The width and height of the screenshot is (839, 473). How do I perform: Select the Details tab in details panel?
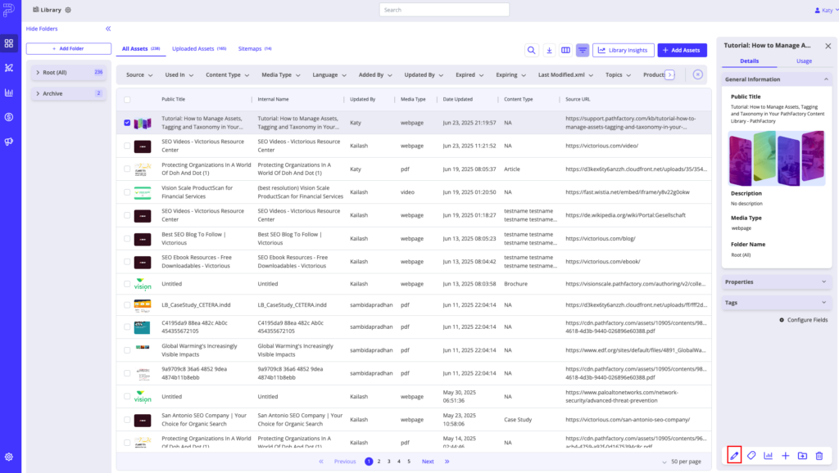pos(749,61)
